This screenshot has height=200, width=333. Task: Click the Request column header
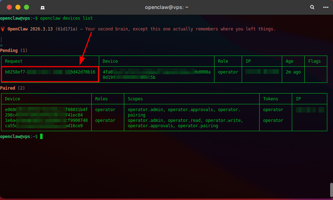click(x=14, y=61)
